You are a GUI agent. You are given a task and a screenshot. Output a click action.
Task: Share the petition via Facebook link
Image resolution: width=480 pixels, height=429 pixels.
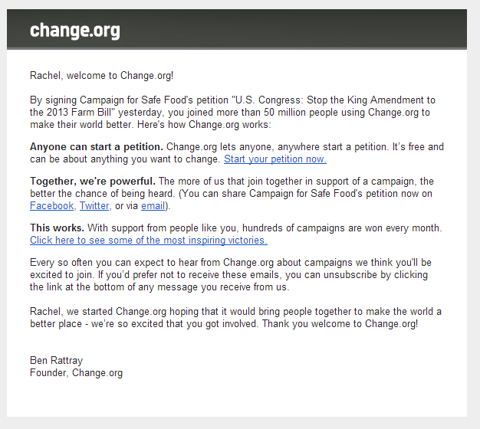[x=51, y=206]
